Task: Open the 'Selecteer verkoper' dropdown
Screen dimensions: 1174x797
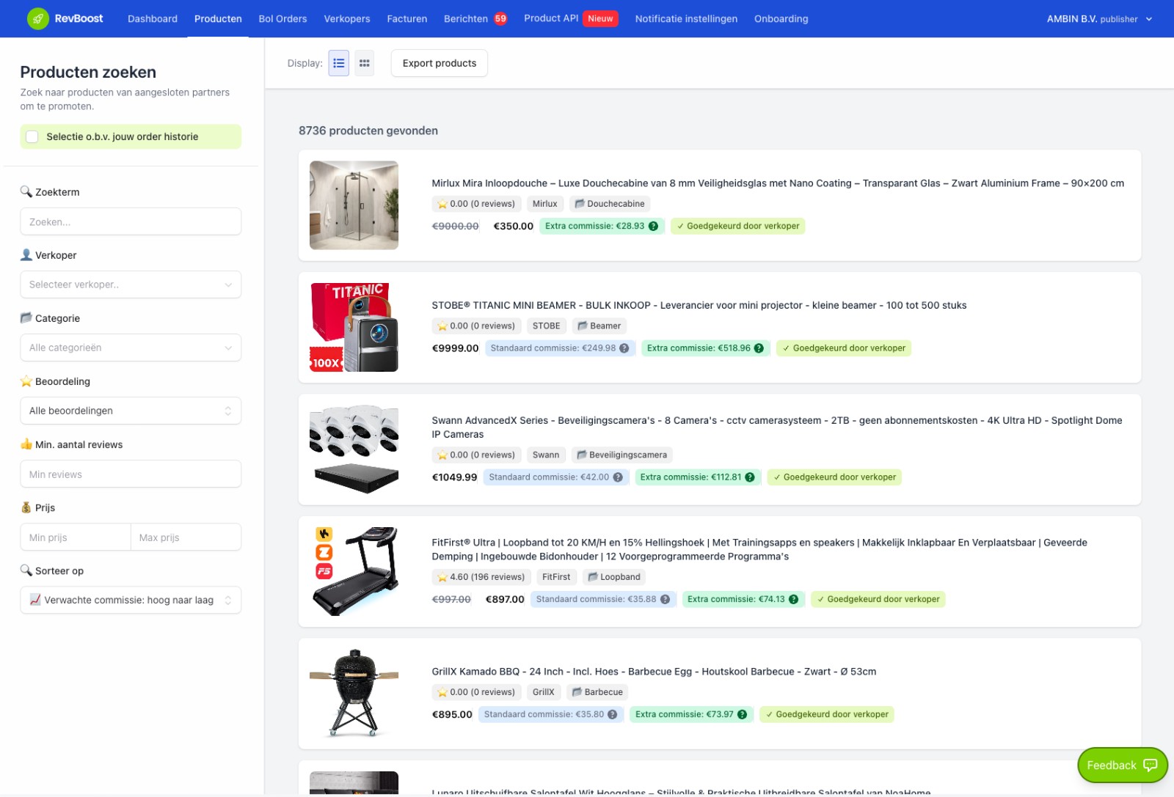Action: pos(131,284)
